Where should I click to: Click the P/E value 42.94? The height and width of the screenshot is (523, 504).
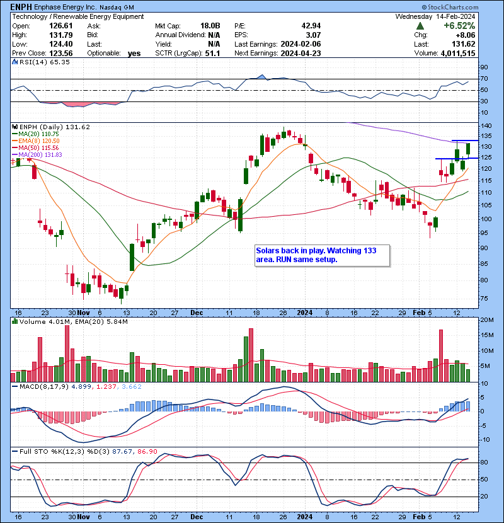311,26
